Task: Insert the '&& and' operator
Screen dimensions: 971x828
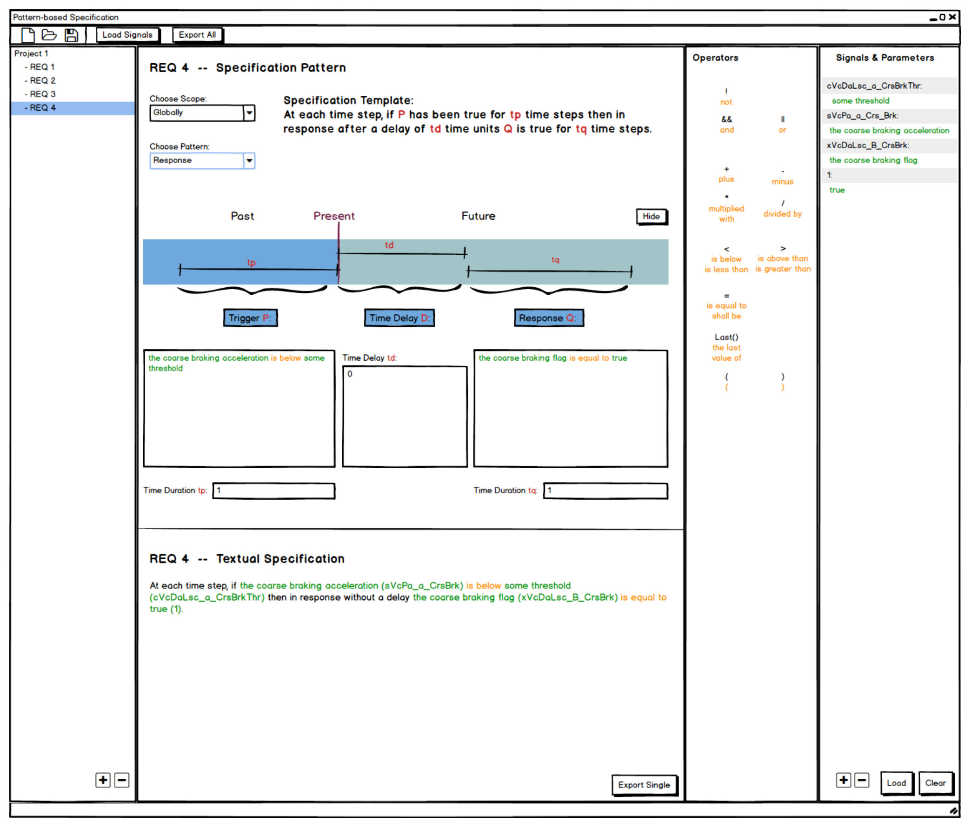Action: 726,125
